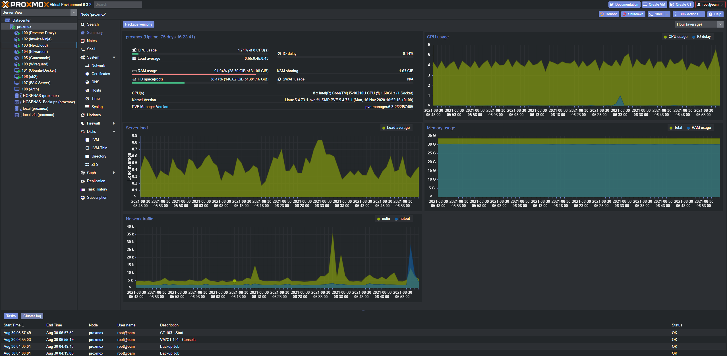This screenshot has height=356, width=727.
Task: Select container 102 (InvoiceNinja)
Action: coord(36,39)
